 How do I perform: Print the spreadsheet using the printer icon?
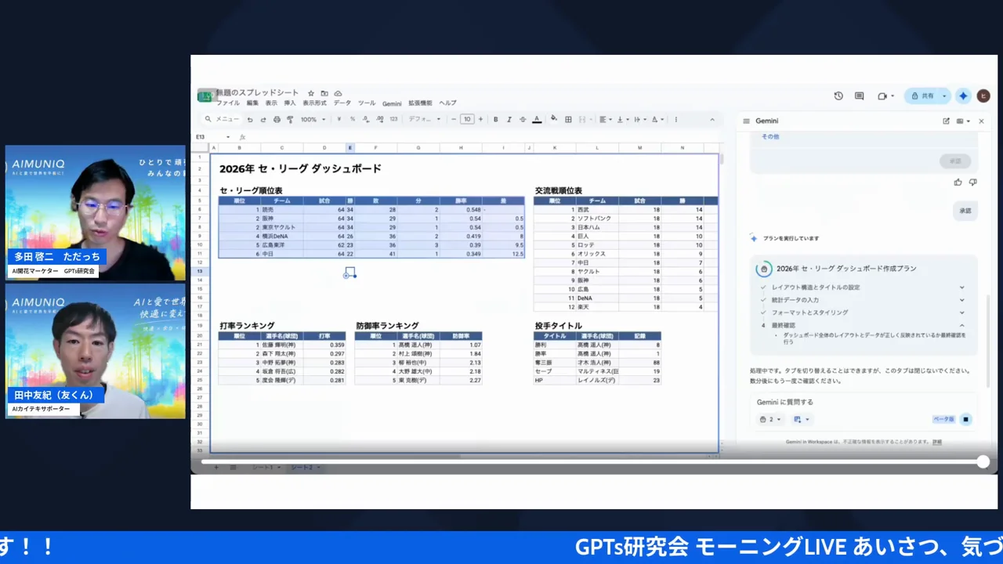pos(277,120)
